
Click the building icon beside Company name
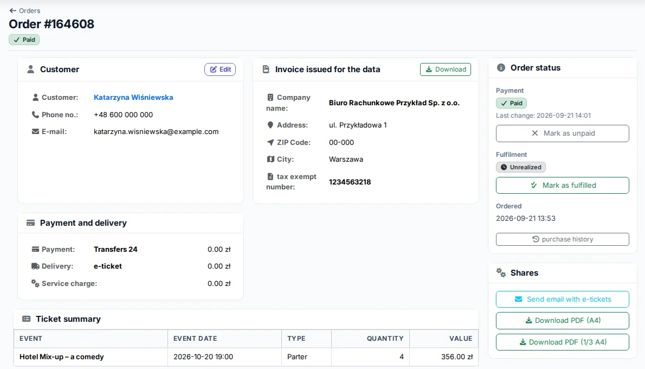tap(270, 97)
